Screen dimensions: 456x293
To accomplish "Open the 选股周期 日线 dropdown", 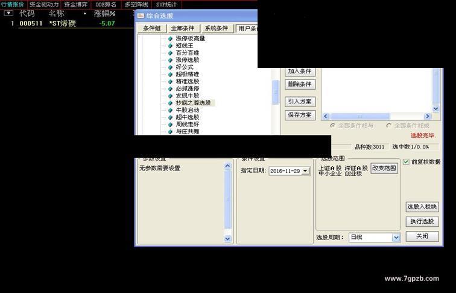I will tap(396, 237).
